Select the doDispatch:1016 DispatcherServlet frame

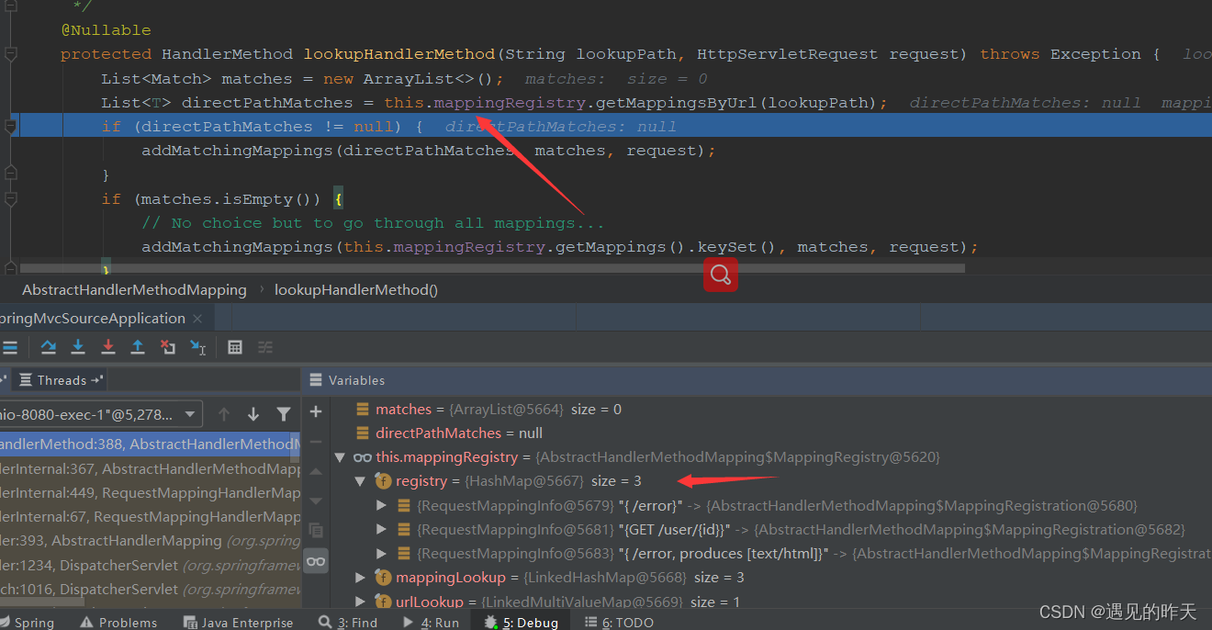pyautogui.click(x=151, y=589)
